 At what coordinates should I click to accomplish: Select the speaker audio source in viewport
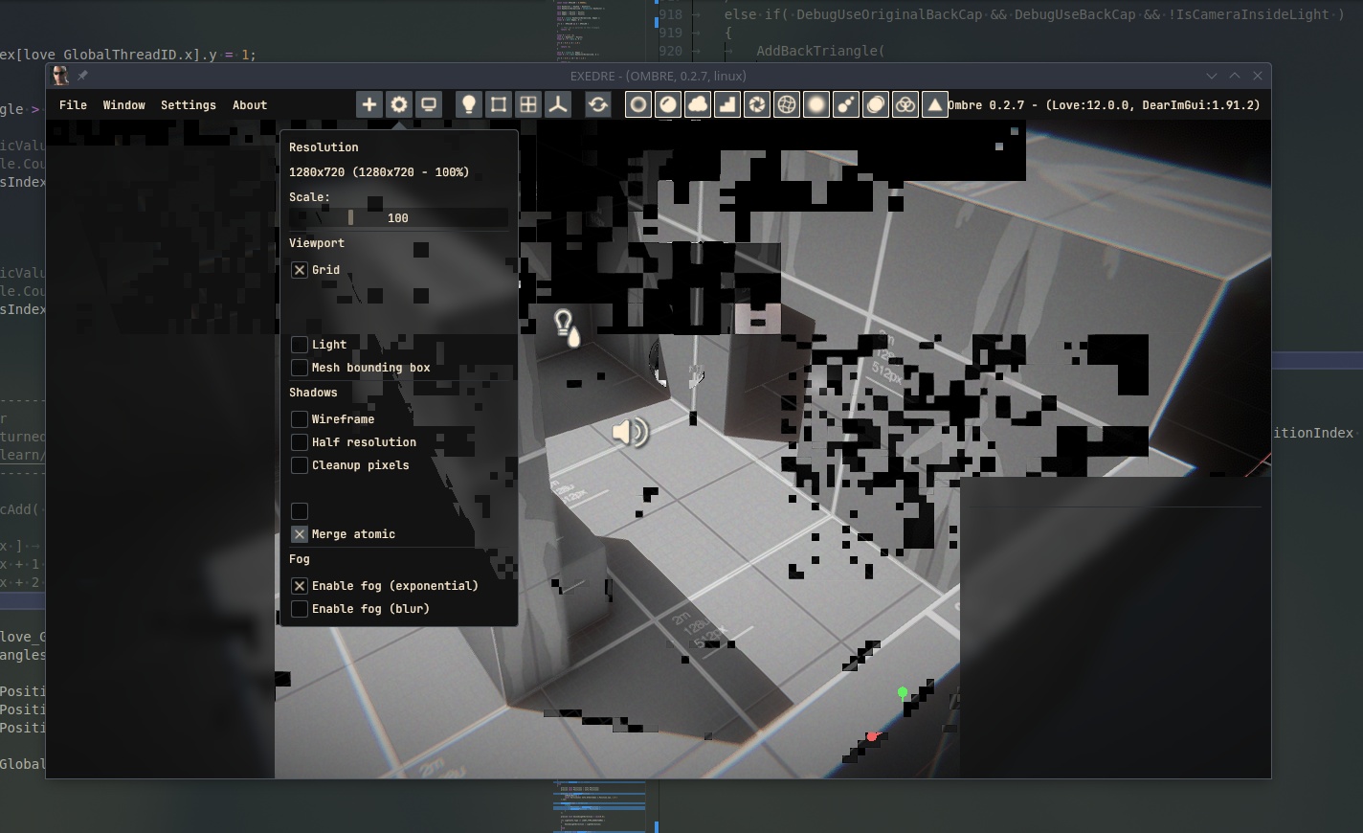pyautogui.click(x=629, y=433)
